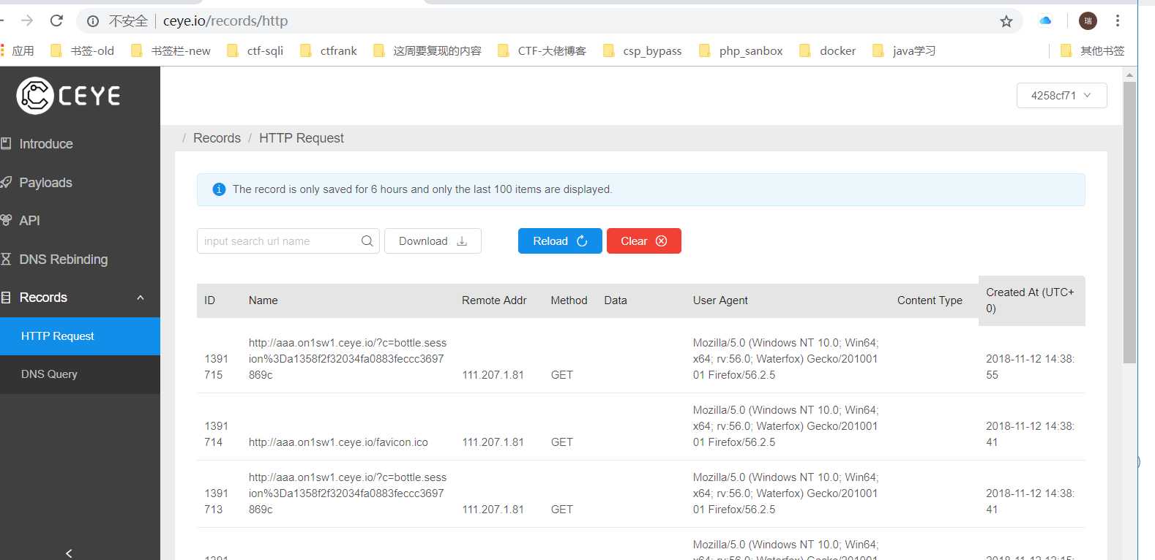Open the 其他书签 folder

pos(1093,50)
